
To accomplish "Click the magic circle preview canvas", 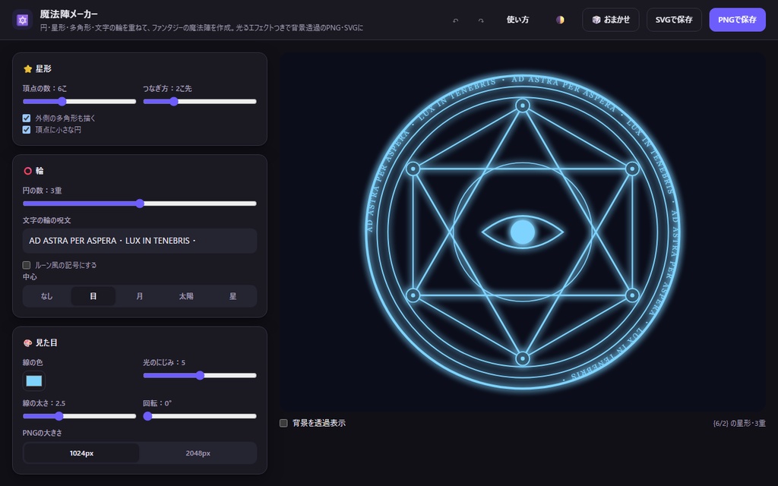I will click(523, 232).
